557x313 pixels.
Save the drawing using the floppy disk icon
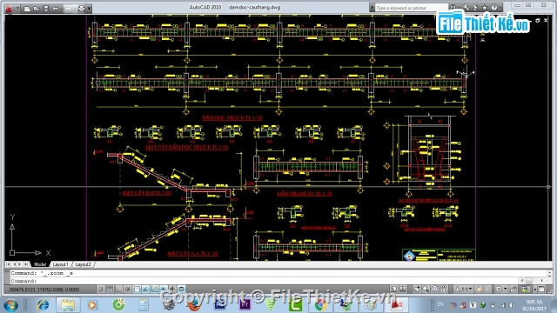[x=46, y=9]
